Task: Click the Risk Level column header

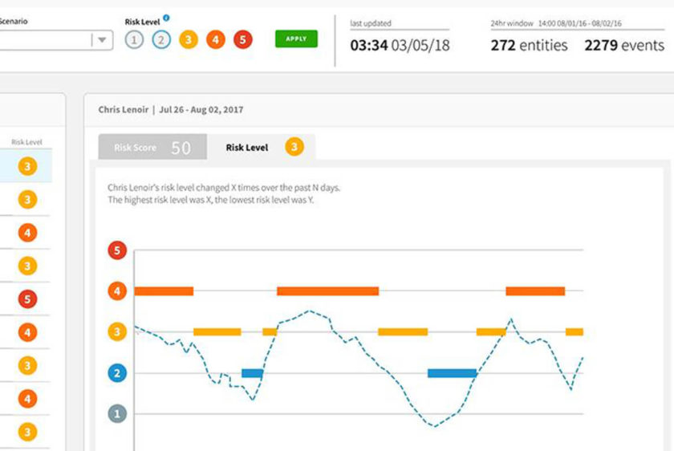Action: pos(26,142)
